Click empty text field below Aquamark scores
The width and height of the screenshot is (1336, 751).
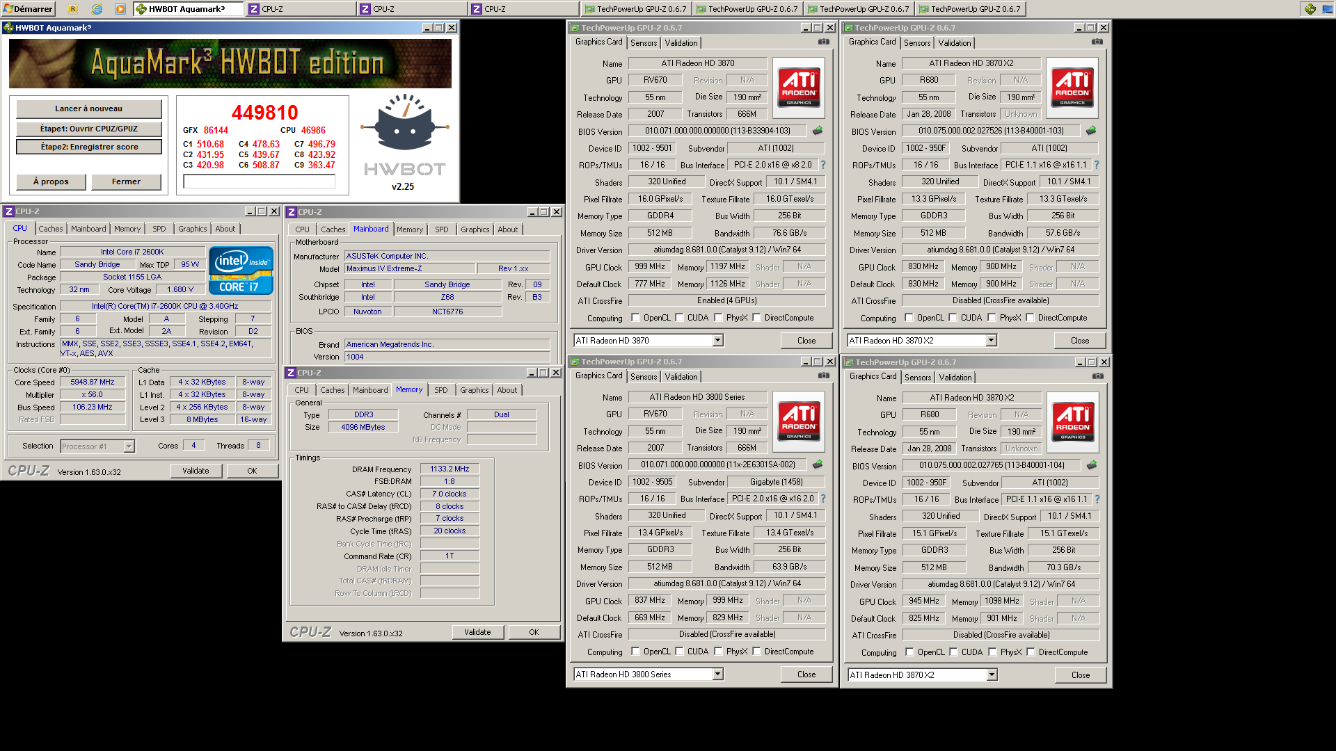click(x=259, y=181)
